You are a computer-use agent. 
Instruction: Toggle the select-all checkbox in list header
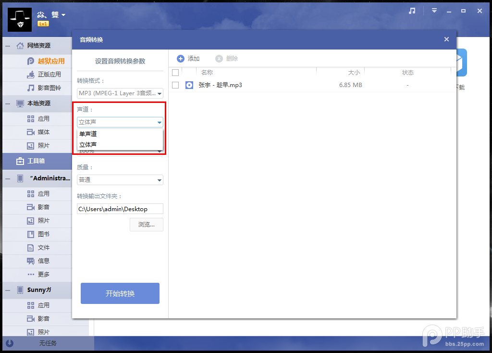click(175, 73)
